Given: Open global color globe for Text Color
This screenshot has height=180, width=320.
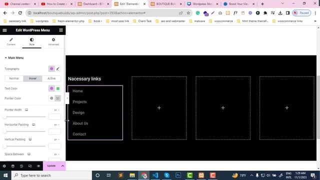Looking at the screenshot, I should pyautogui.click(x=51, y=88).
